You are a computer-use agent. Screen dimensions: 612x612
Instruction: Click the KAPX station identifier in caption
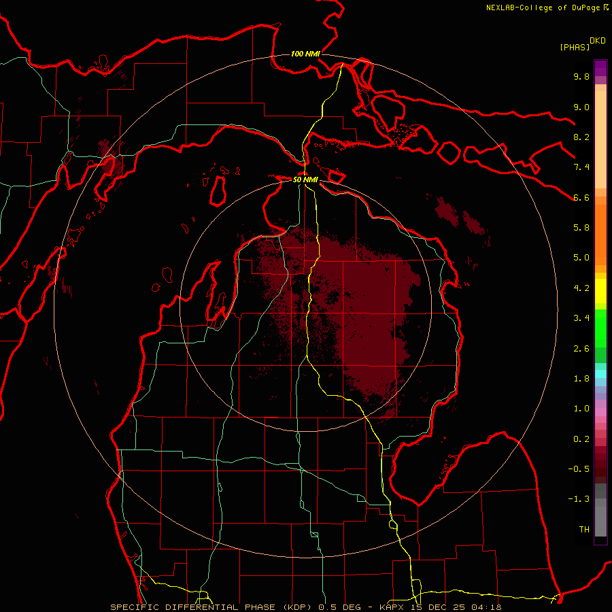click(x=392, y=607)
